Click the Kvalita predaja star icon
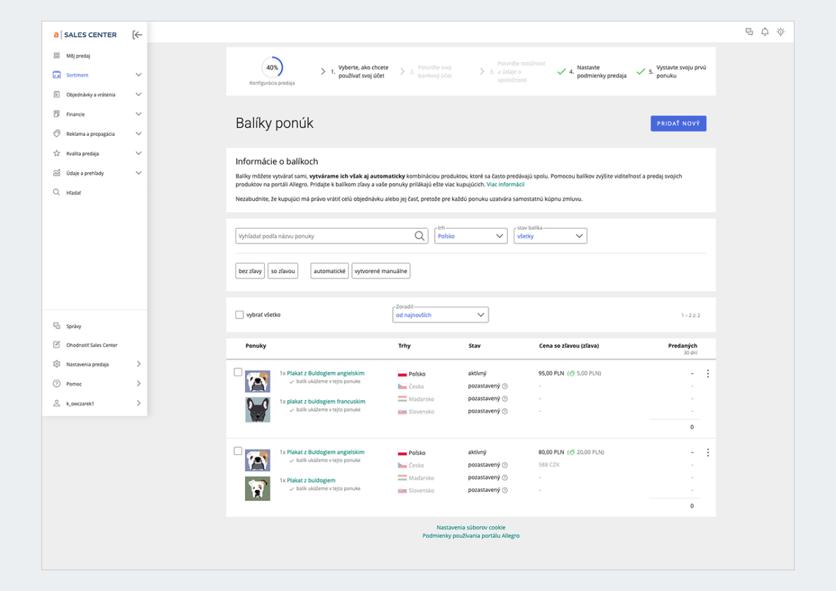Viewport: 836px width, 591px height. point(56,153)
